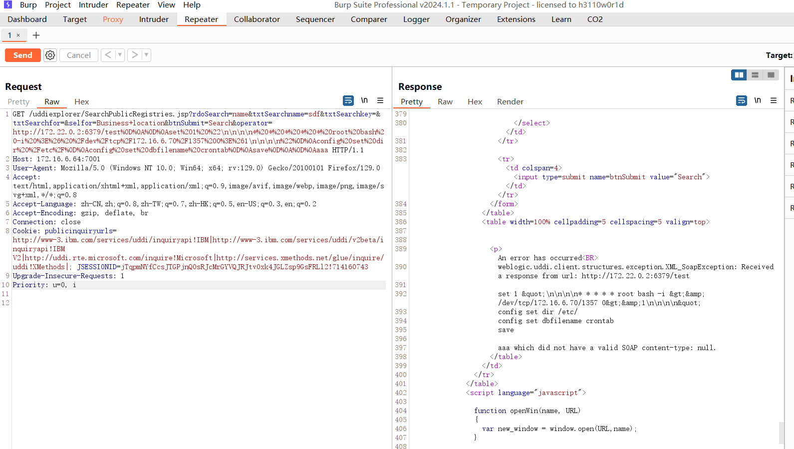Select Response Pretty view tab

click(x=412, y=102)
